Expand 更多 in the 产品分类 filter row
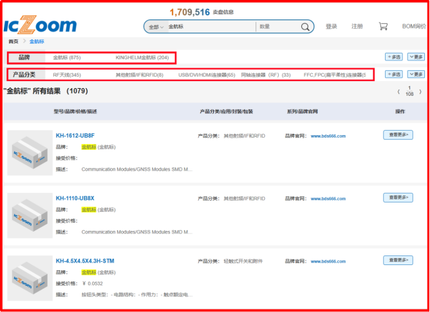This screenshot has width=430, height=312. (x=416, y=75)
